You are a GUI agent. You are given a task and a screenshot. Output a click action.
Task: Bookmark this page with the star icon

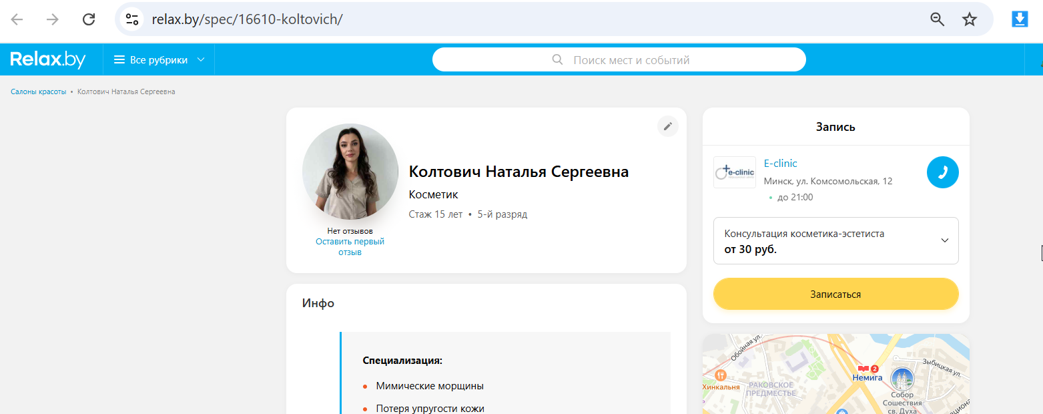click(x=970, y=19)
